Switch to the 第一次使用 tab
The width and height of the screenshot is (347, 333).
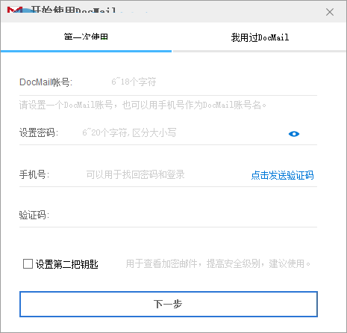[x=86, y=37]
